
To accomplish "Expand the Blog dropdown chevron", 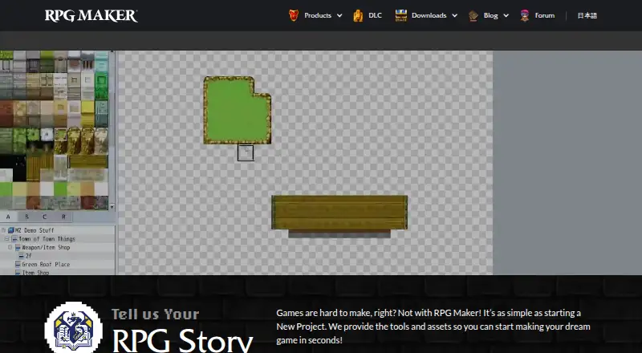I will [x=506, y=15].
